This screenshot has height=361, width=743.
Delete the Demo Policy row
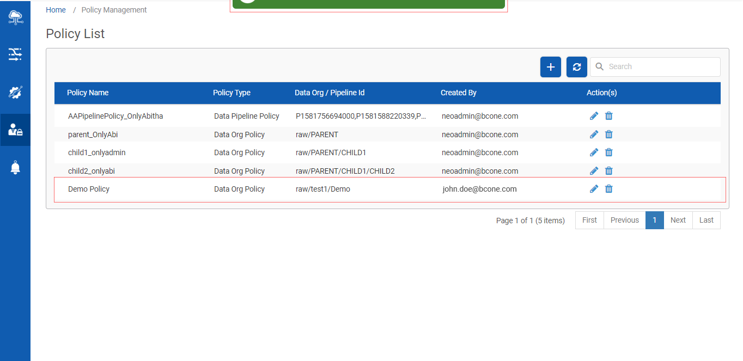pyautogui.click(x=609, y=189)
